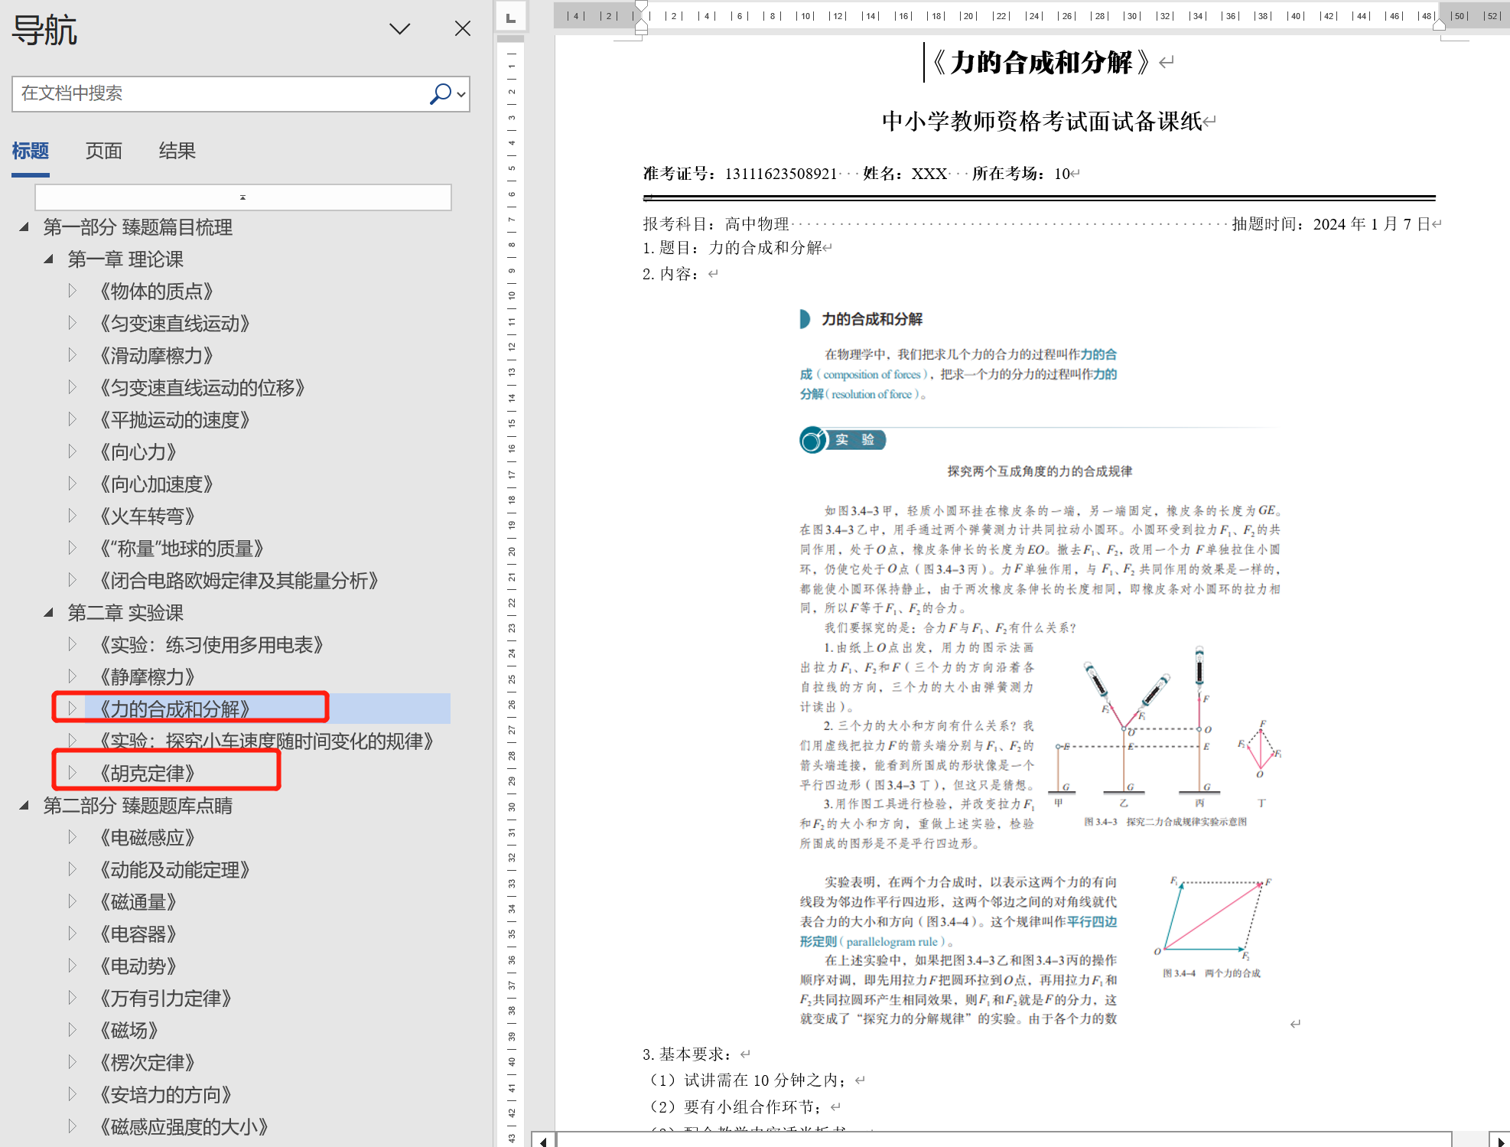The image size is (1510, 1147).
Task: Click the search magnifier icon
Action: click(x=440, y=94)
